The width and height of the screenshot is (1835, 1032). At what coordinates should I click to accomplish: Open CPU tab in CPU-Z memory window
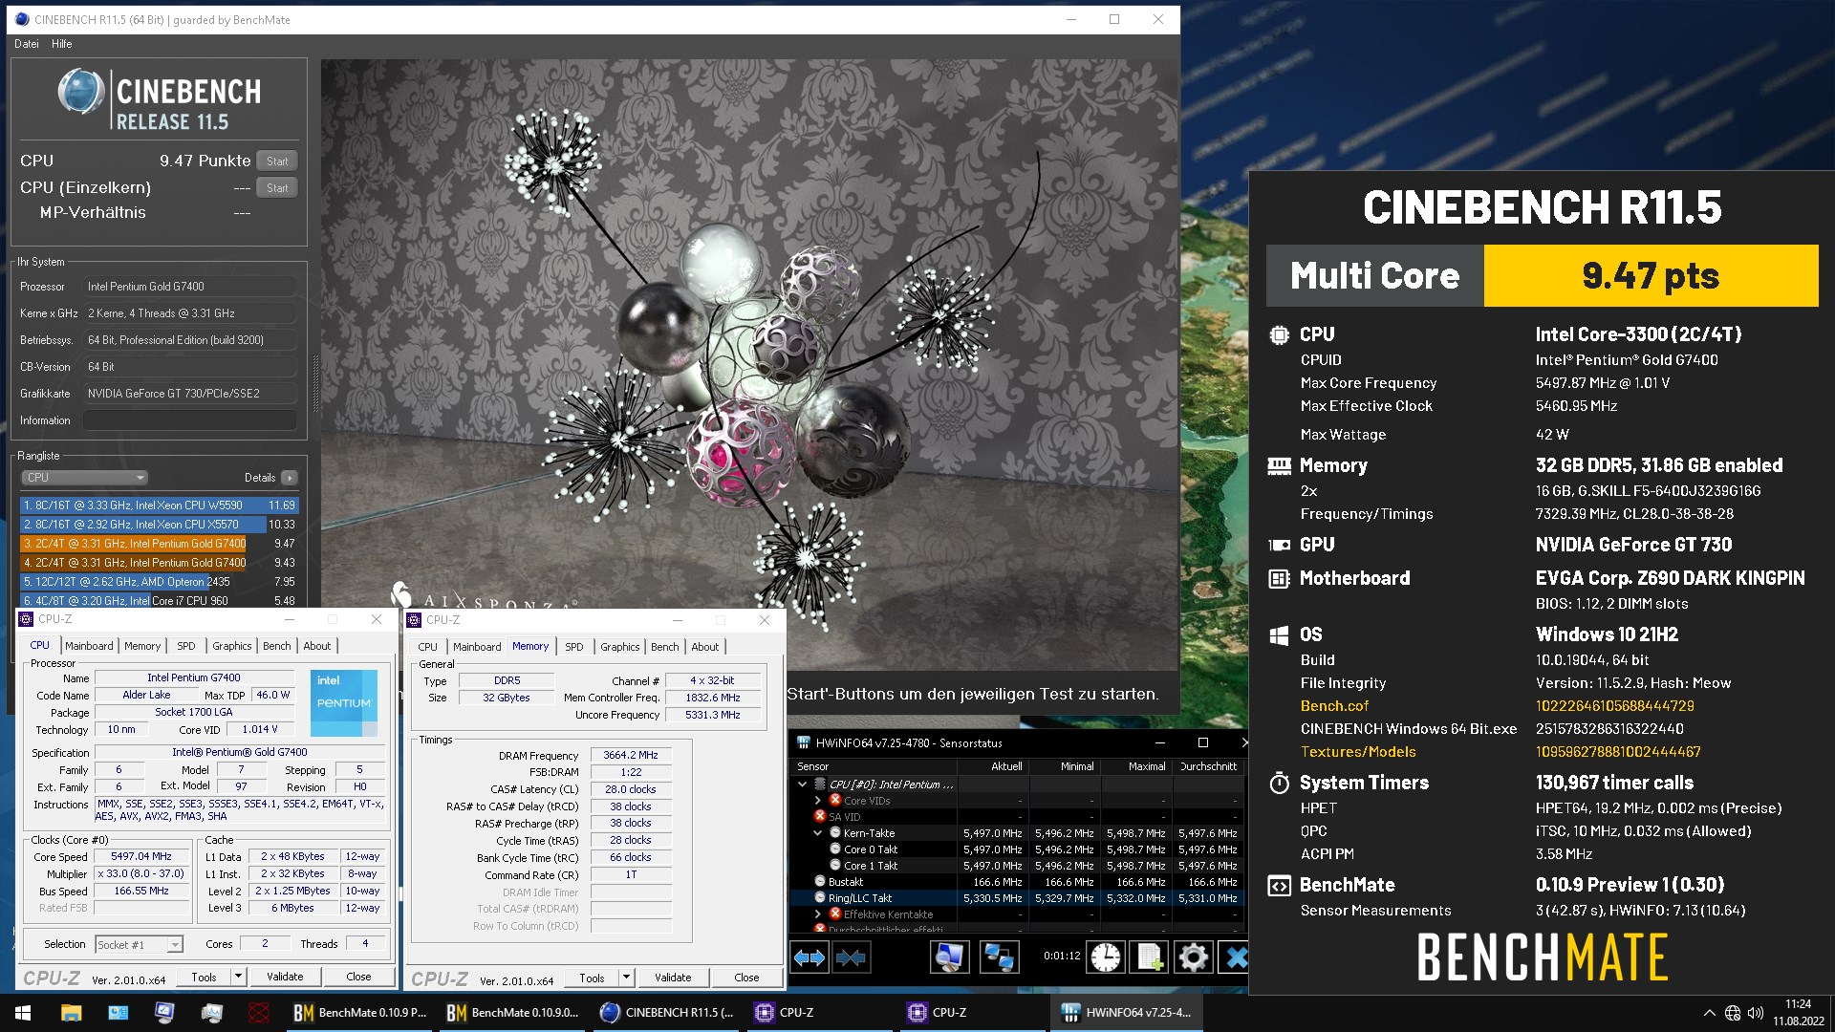coord(428,647)
